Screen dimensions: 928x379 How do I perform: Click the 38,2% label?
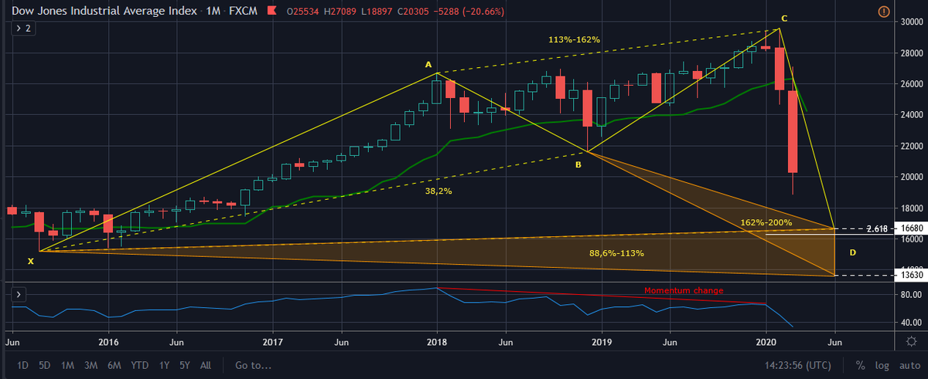438,191
